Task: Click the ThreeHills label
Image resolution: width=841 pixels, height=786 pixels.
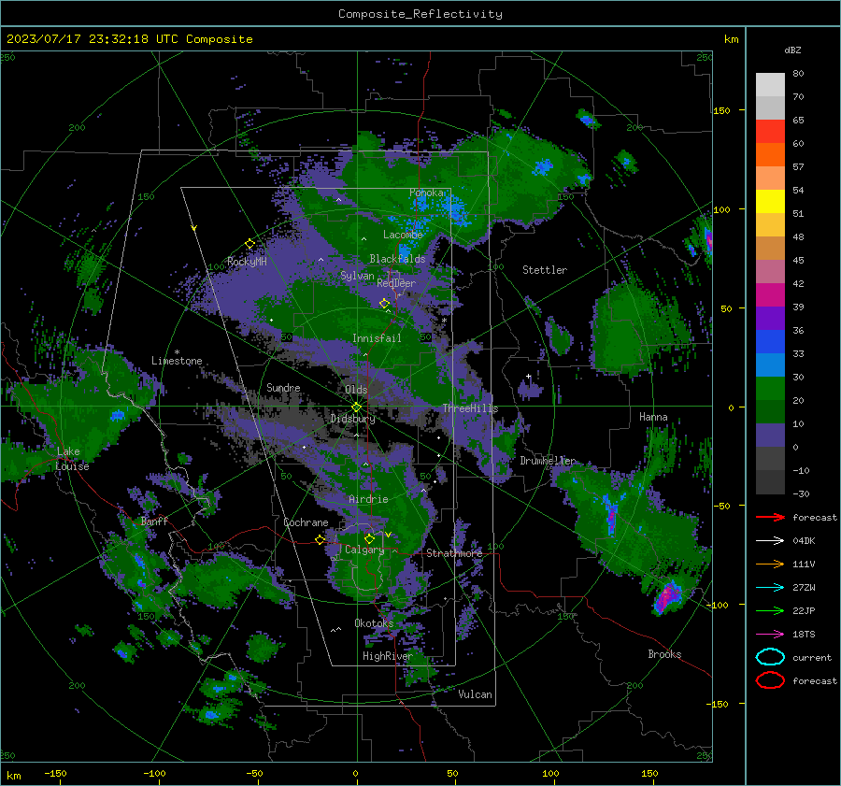Action: click(x=470, y=408)
